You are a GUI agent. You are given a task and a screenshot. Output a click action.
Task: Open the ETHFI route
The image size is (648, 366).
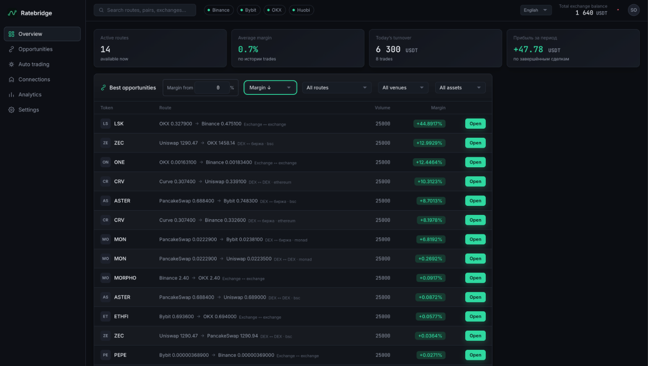475,316
